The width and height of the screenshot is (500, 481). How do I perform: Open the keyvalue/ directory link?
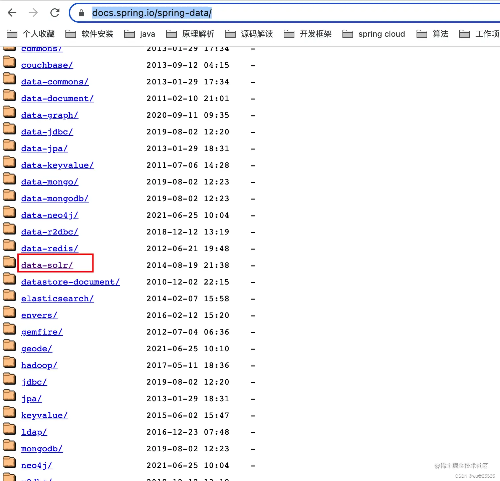44,415
